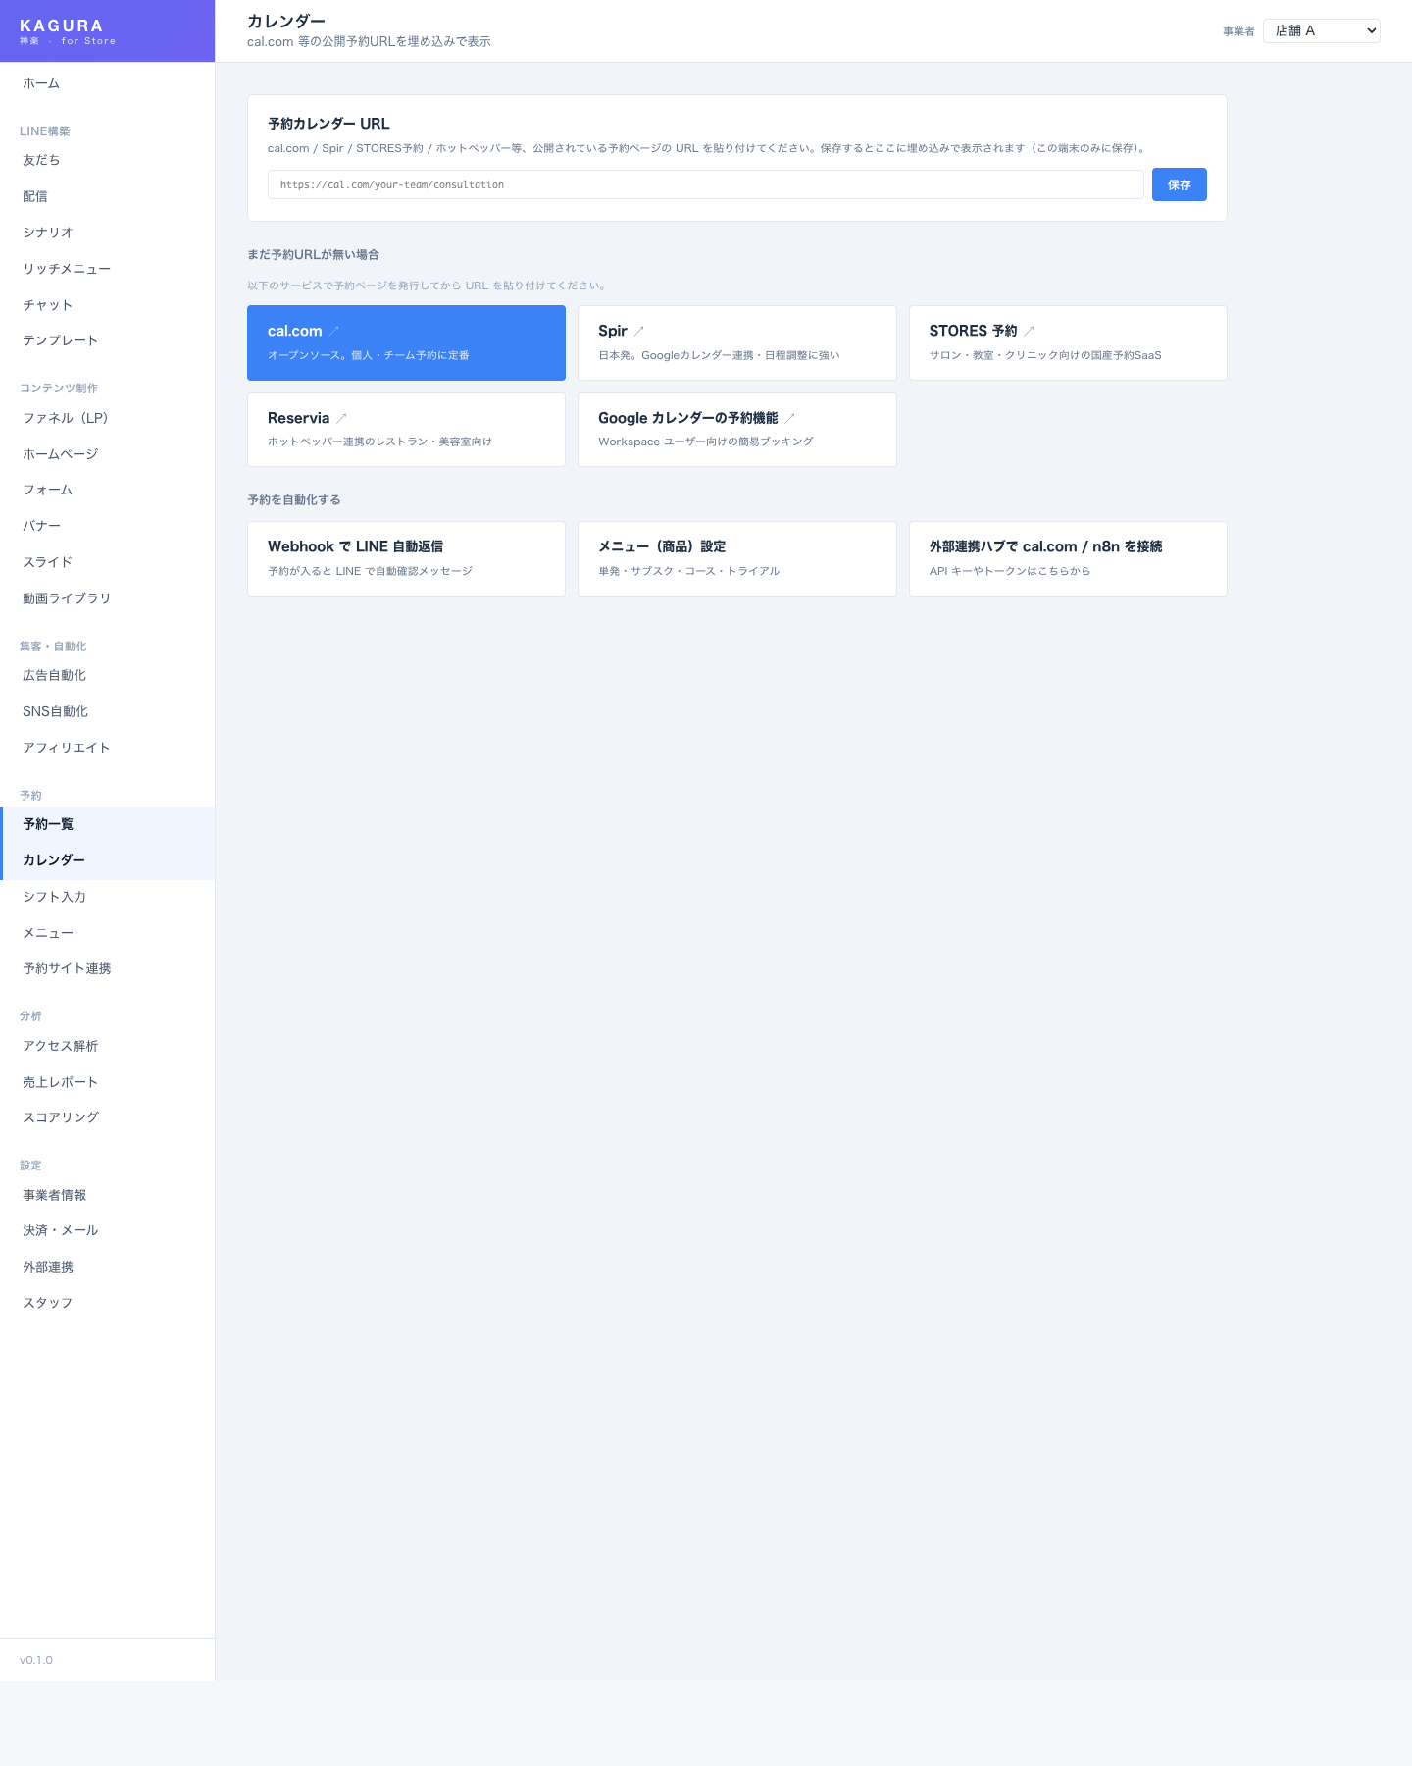
Task: Click the external-link arrow beside cal.com
Action: point(333,332)
